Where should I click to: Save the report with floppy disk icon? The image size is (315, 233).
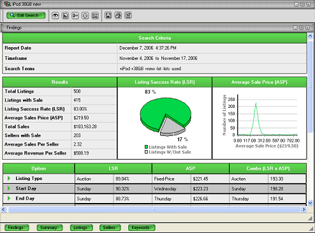(108, 15)
